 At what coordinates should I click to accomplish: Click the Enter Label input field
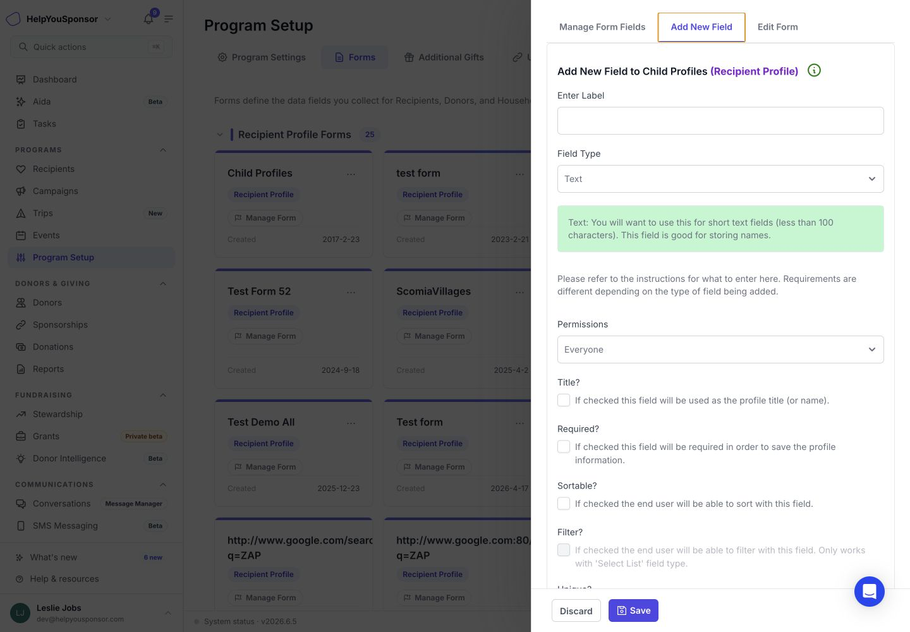[720, 121]
